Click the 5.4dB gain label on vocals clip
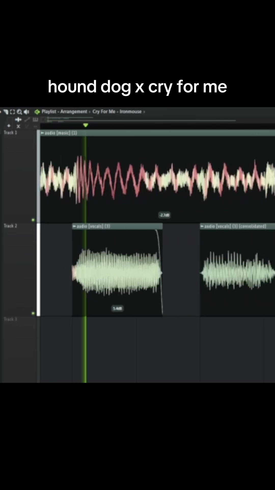275x490 pixels. click(x=117, y=309)
